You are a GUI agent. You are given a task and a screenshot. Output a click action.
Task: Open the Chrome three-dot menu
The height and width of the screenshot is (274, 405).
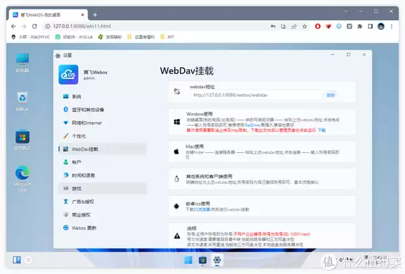[391, 26]
